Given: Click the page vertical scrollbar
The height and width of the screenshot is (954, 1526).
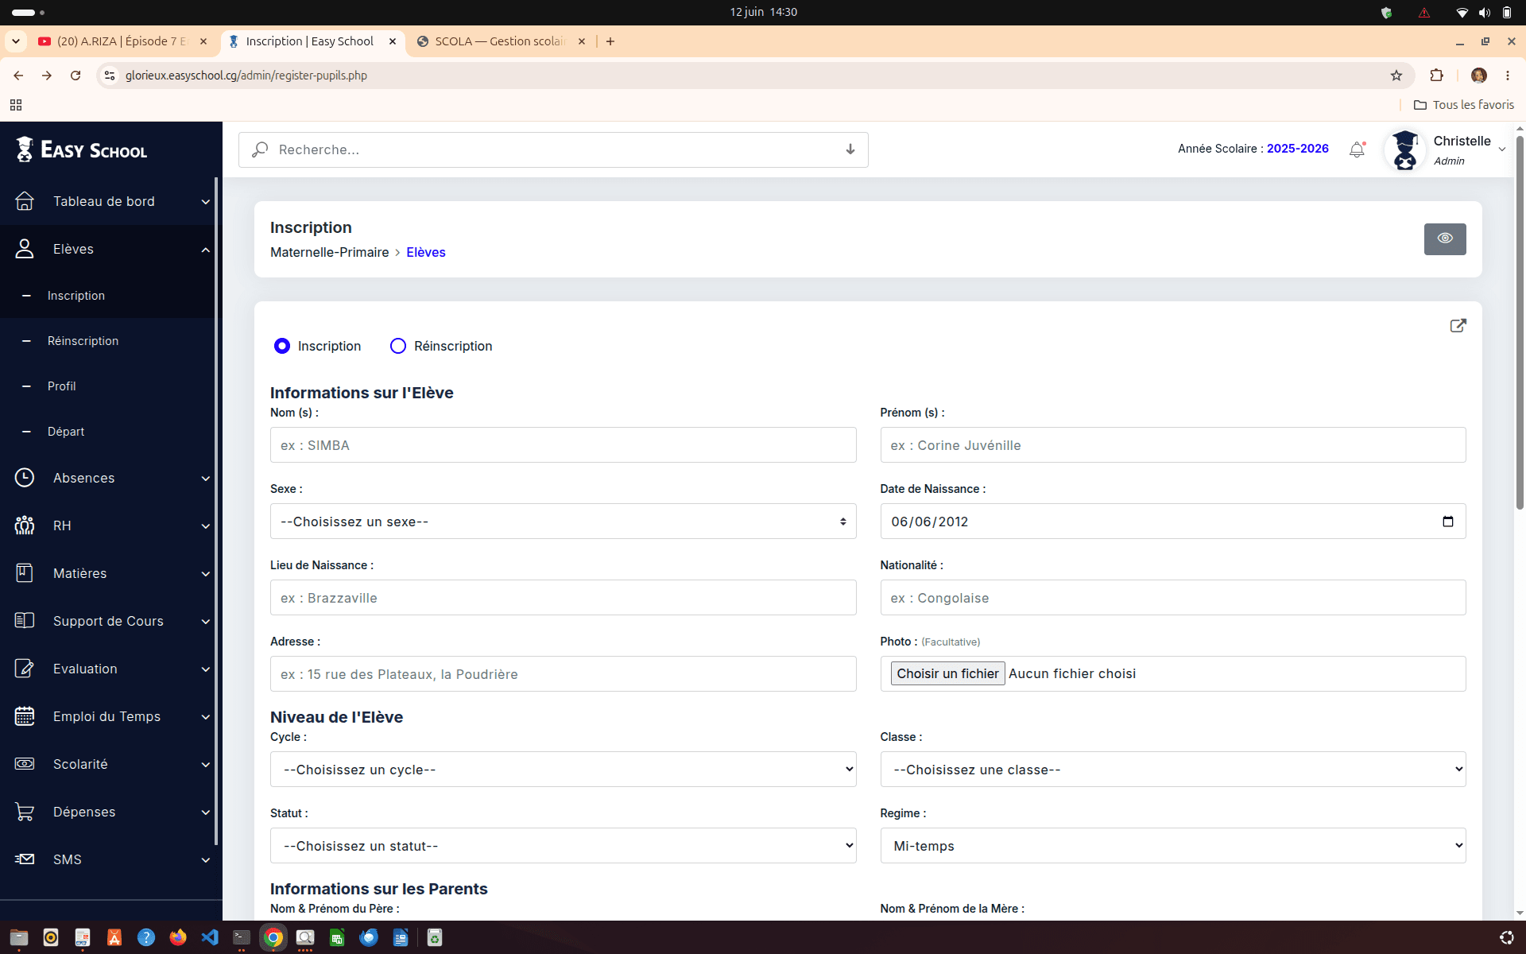Looking at the screenshot, I should point(1520,322).
